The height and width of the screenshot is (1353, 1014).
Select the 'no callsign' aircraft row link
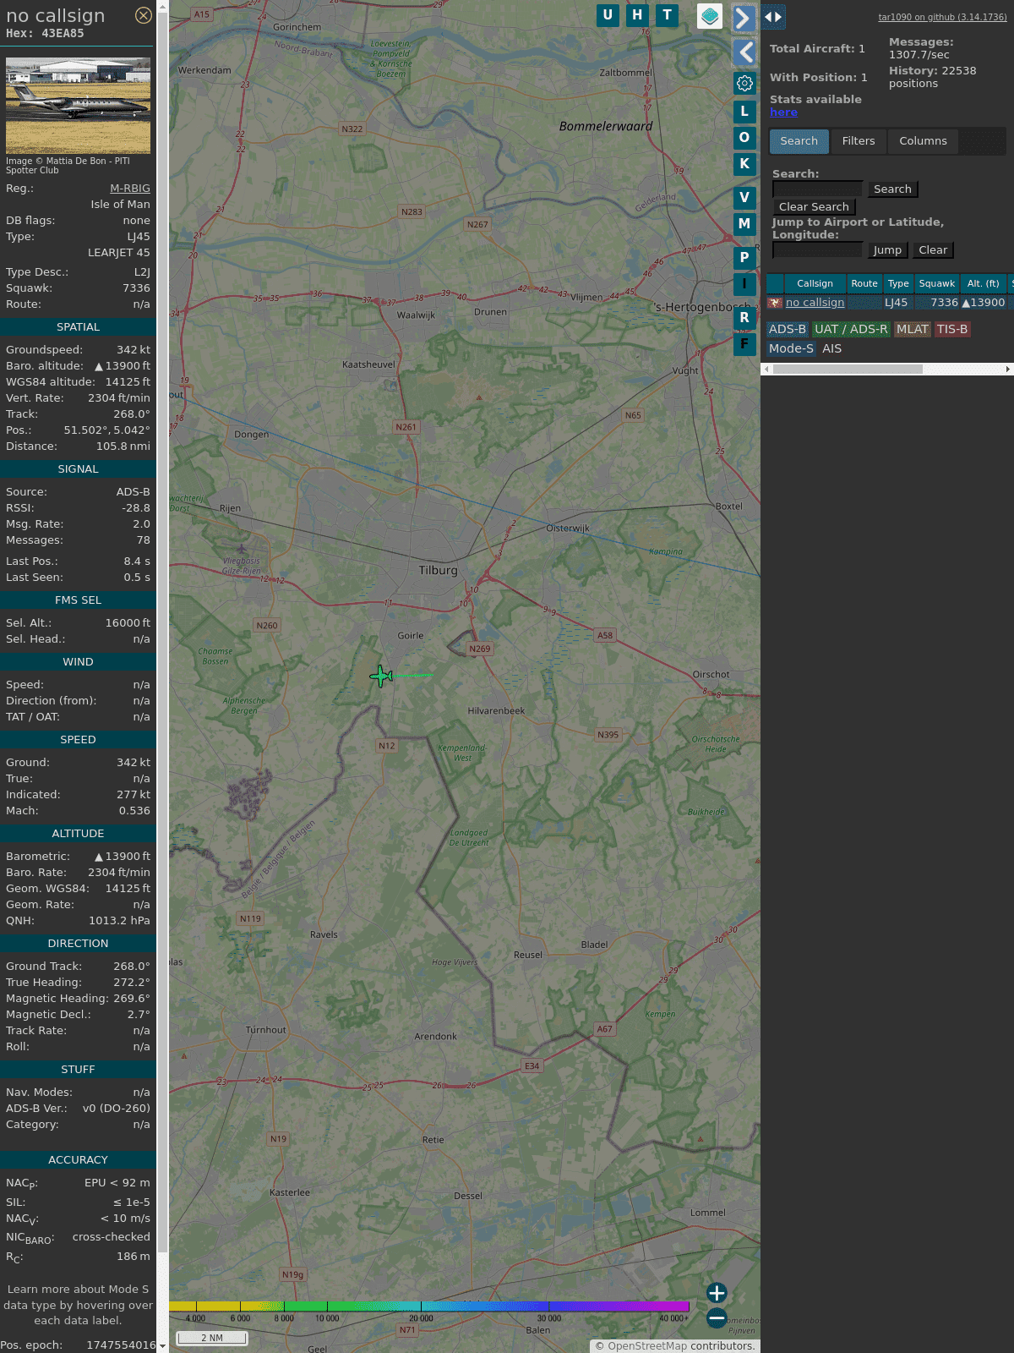[x=815, y=303]
